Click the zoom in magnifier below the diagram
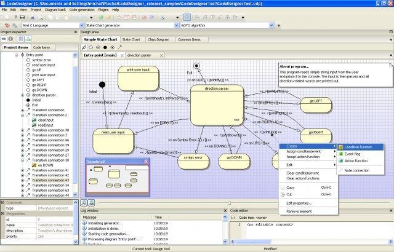 pyautogui.click(x=84, y=203)
